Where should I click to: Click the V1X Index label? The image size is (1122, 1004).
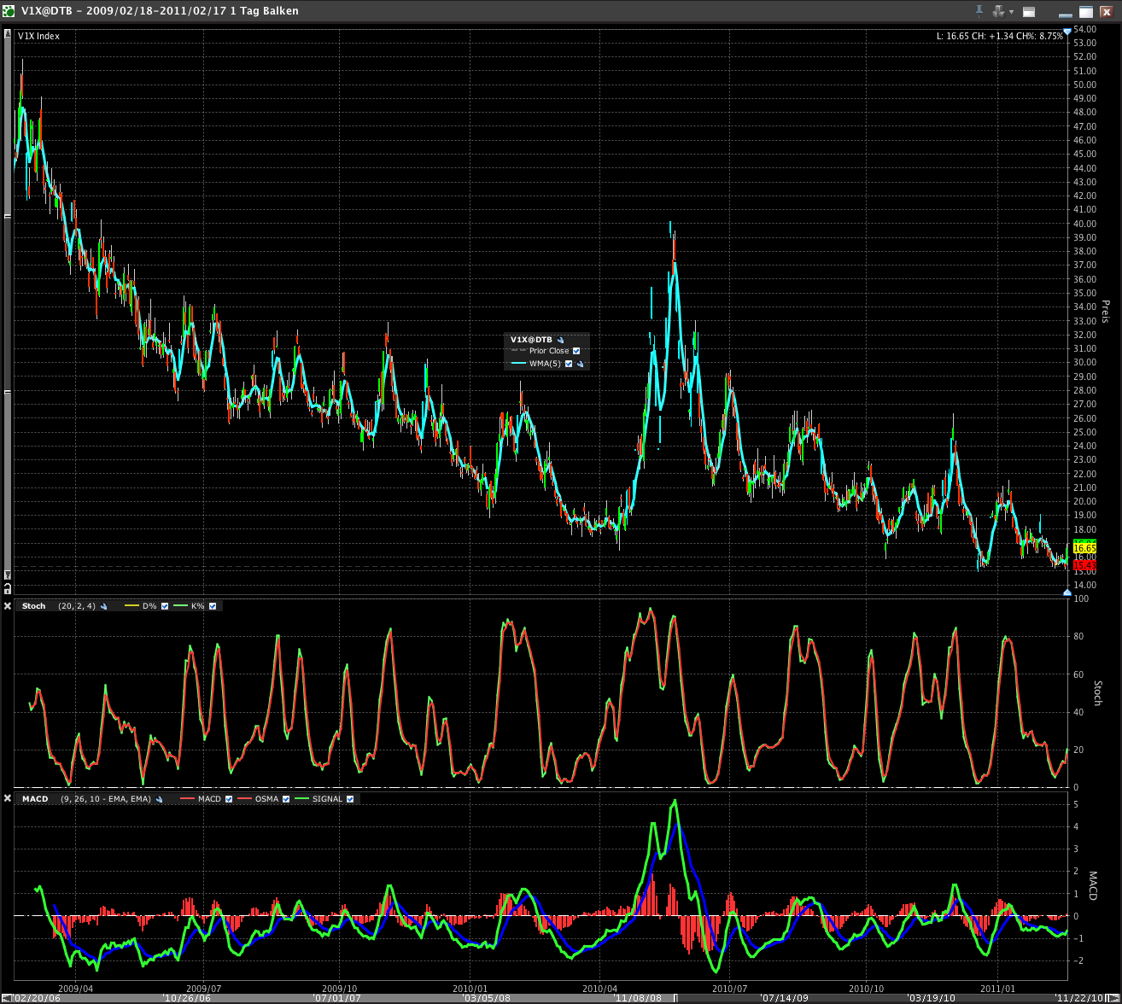pos(39,36)
